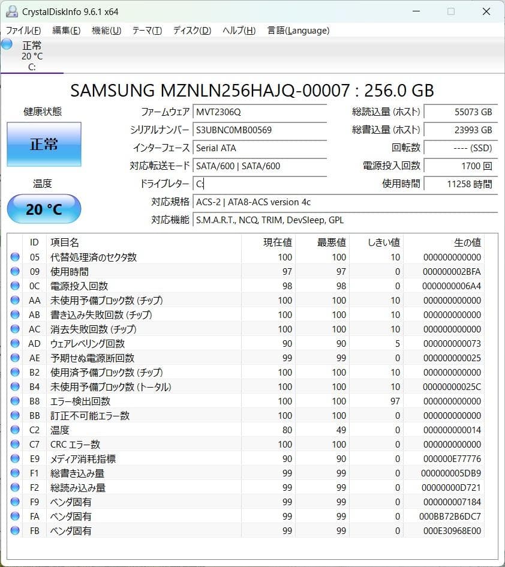Open the ディスク(D) menu

pyautogui.click(x=192, y=31)
